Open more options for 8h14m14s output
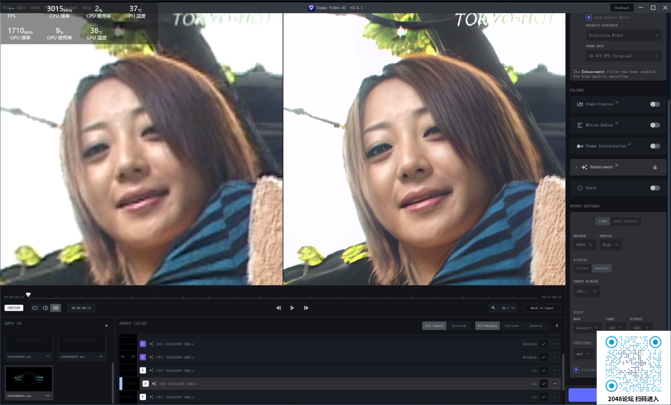 (x=555, y=357)
